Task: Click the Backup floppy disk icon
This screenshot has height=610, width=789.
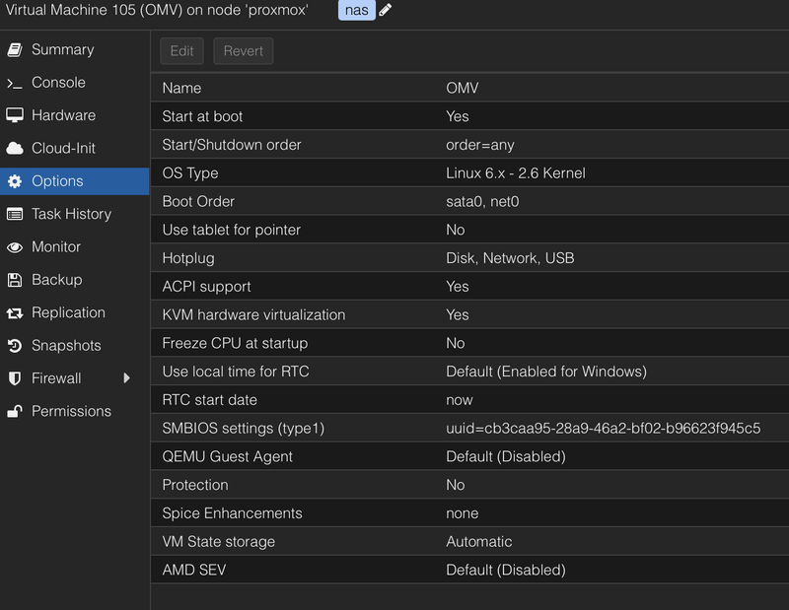Action: click(x=15, y=280)
